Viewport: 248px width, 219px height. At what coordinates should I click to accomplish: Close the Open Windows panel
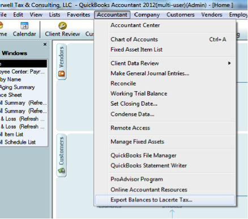[45, 44]
